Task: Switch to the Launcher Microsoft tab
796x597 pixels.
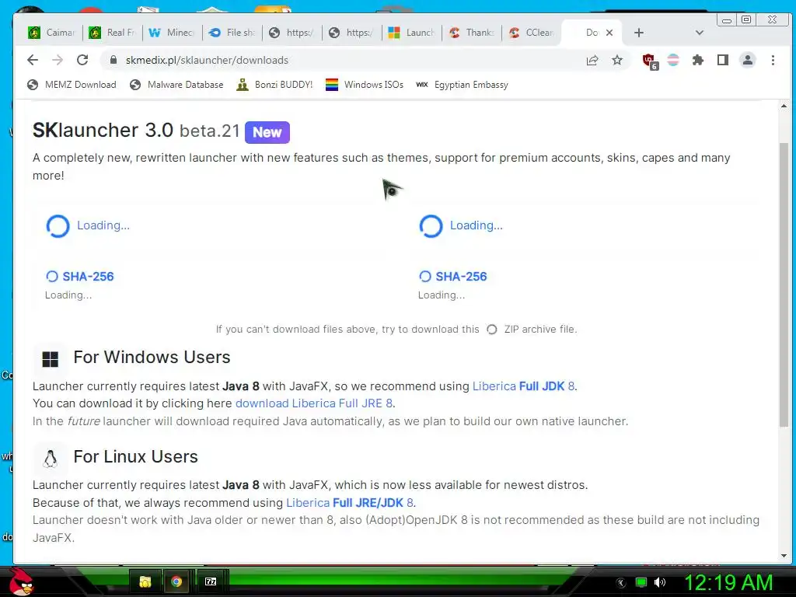Action: (x=411, y=33)
